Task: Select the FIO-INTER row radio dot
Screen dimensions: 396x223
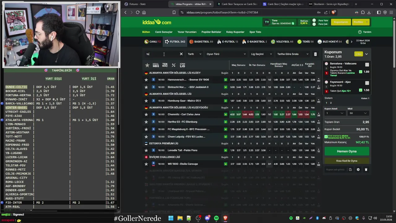Action: coord(2,203)
